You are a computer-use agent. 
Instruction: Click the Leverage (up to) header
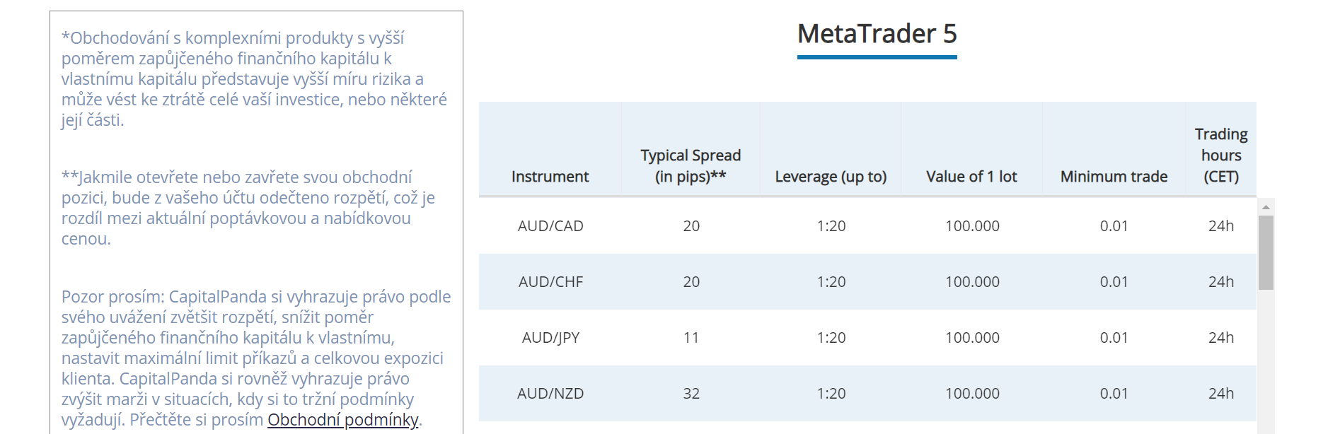(x=831, y=177)
